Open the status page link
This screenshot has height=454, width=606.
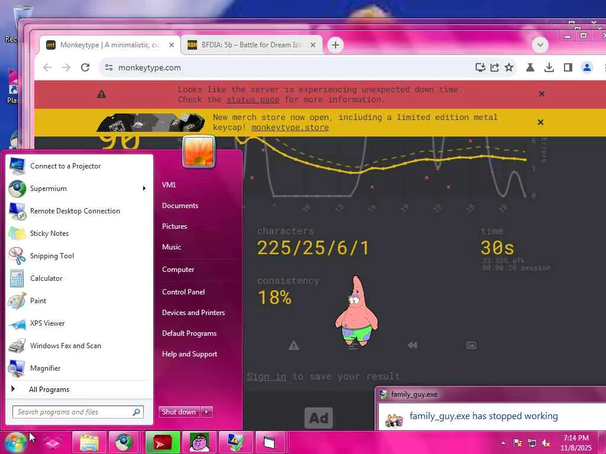point(253,99)
